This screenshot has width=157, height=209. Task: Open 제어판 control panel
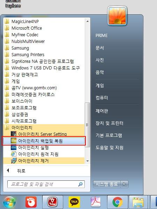coord(102,111)
